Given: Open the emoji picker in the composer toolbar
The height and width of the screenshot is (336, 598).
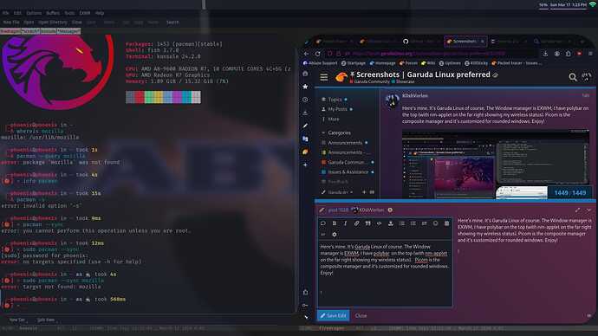Looking at the screenshot, I should click(436, 223).
